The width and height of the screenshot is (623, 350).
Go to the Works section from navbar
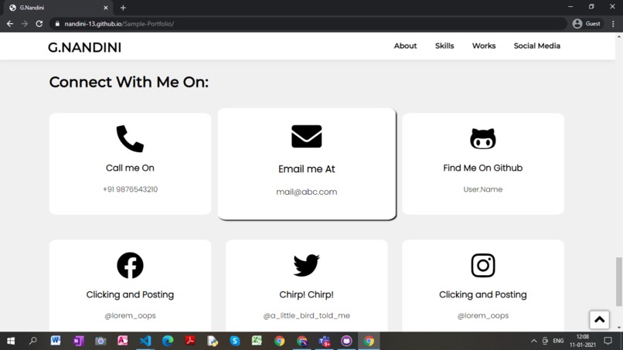(x=484, y=46)
